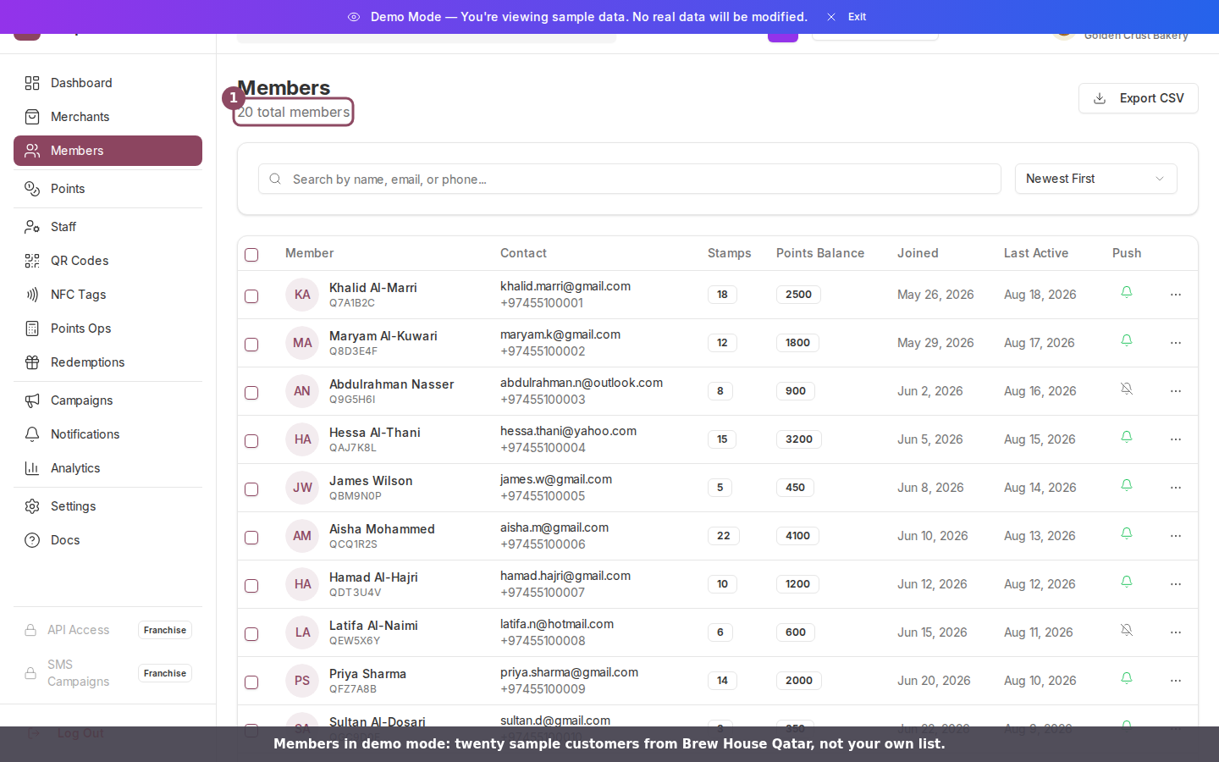Click the Analytics chart icon

pyautogui.click(x=32, y=468)
